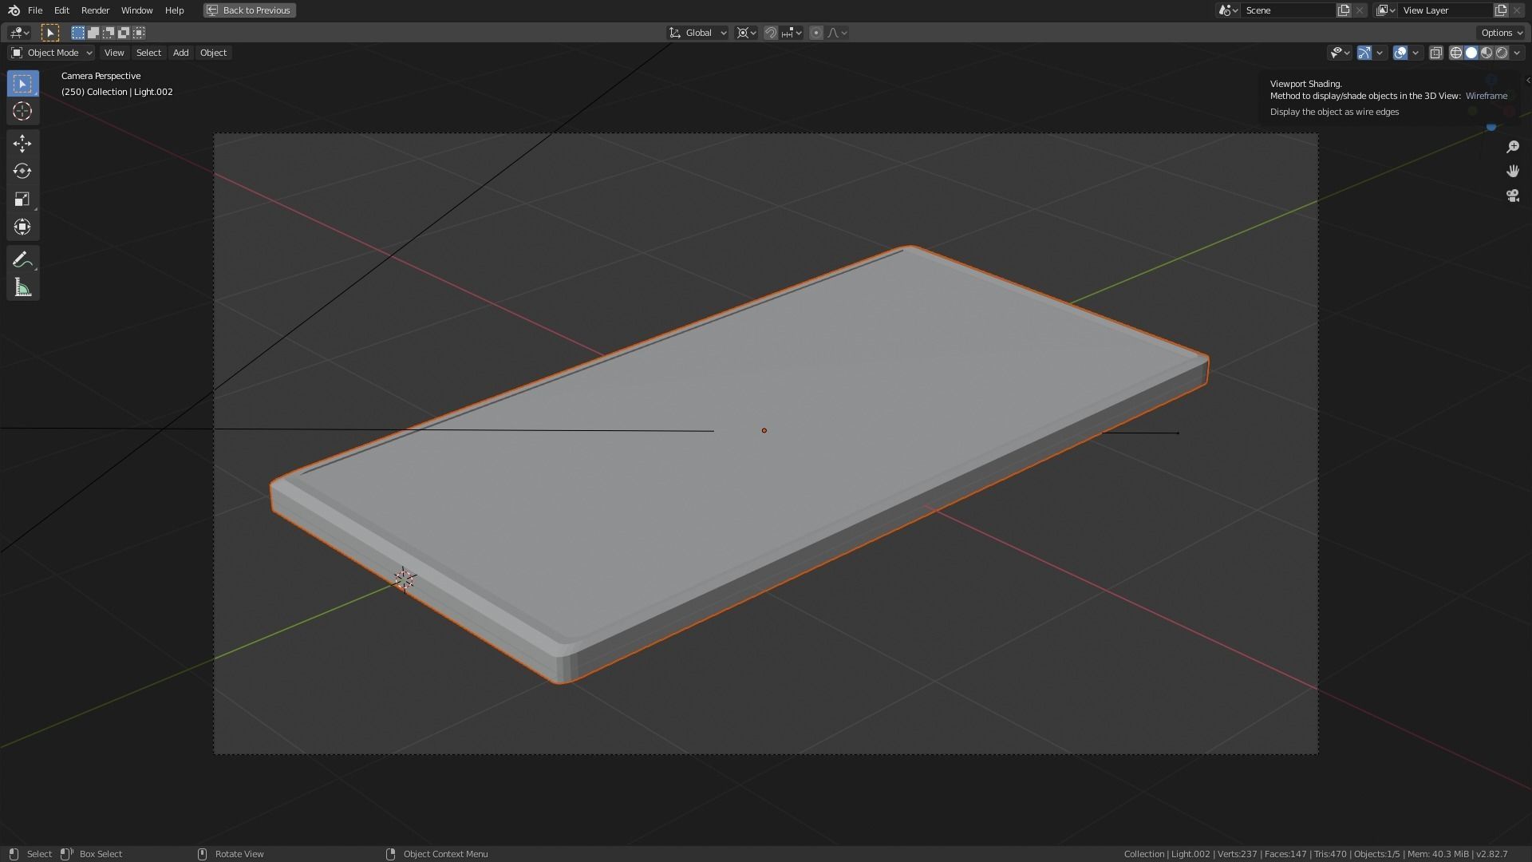
Task: Open the Select menu in viewport header
Action: coord(148,53)
